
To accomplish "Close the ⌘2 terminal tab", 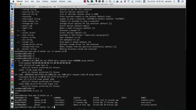I will (x=37, y=7).
